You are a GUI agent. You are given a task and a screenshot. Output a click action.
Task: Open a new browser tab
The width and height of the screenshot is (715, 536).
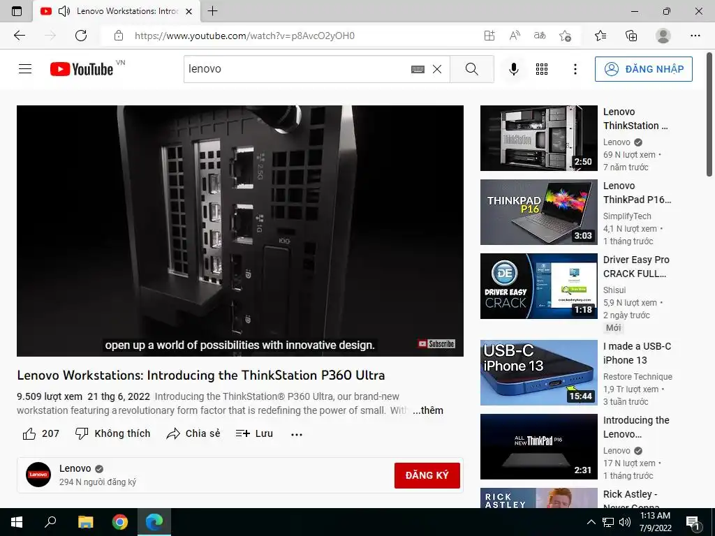tap(212, 11)
